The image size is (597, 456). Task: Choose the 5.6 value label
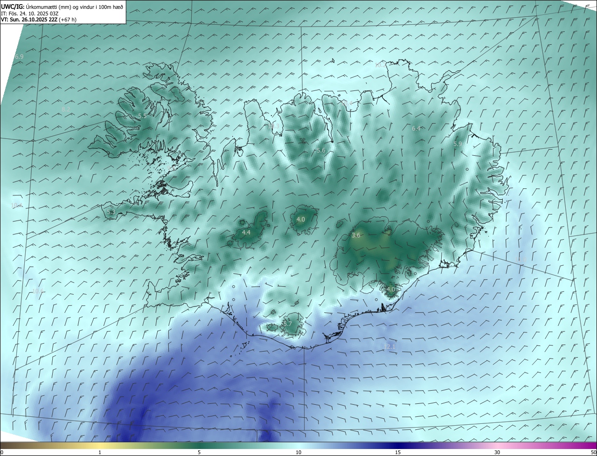click(x=320, y=151)
